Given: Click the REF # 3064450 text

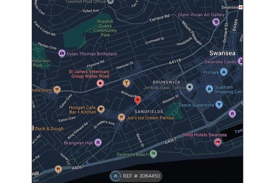Looking at the screenshot, I should [x=142, y=176].
